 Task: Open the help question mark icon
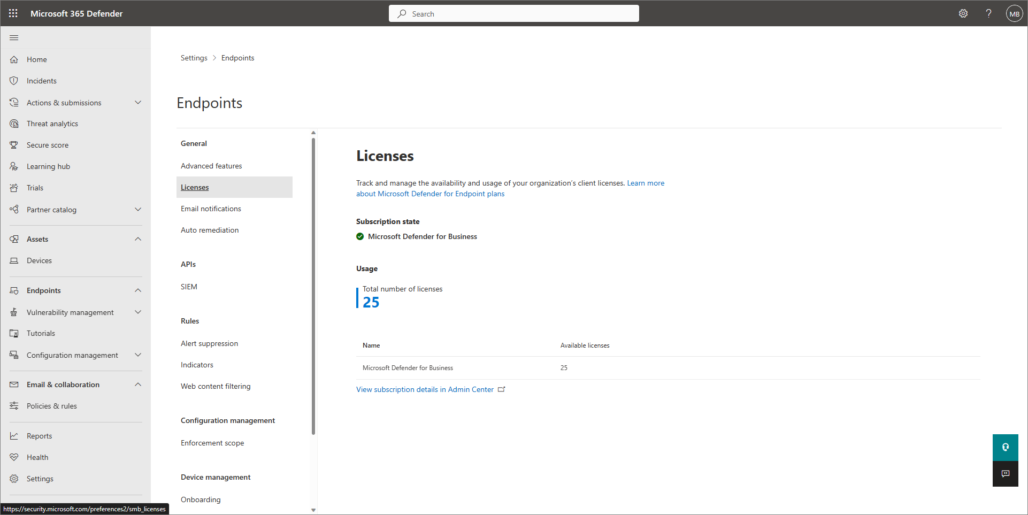(988, 13)
